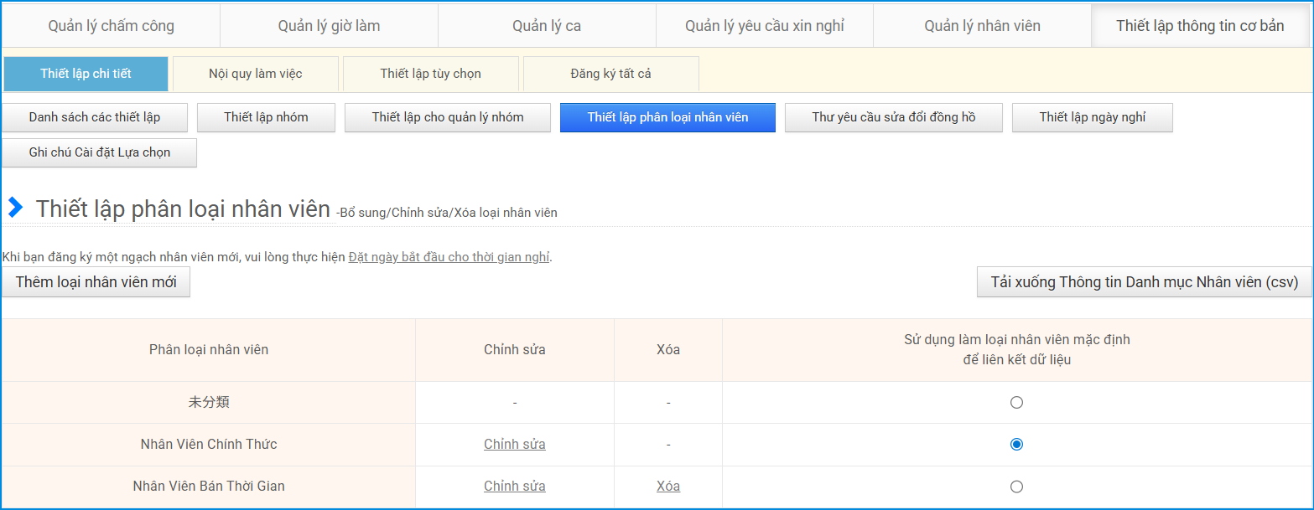Follow Đặt ngày bắt đầu cho thời gian nghỉ link

449,257
